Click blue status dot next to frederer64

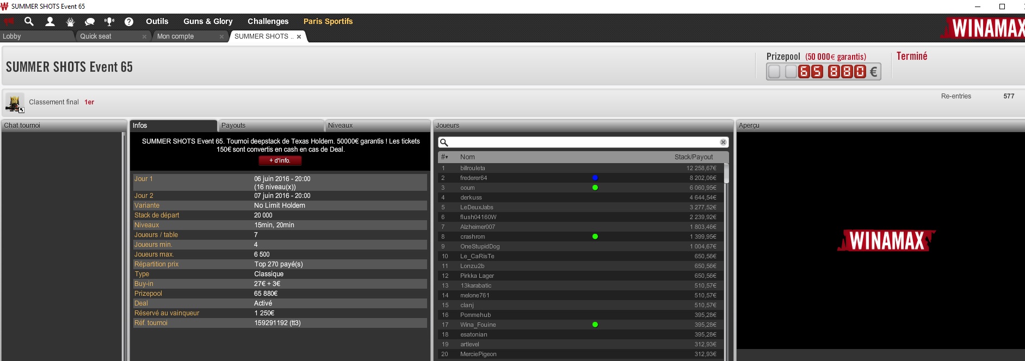tap(595, 178)
